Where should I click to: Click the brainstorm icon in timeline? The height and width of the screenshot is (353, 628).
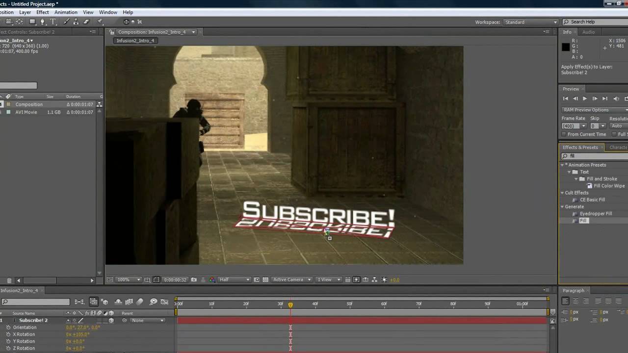click(153, 302)
